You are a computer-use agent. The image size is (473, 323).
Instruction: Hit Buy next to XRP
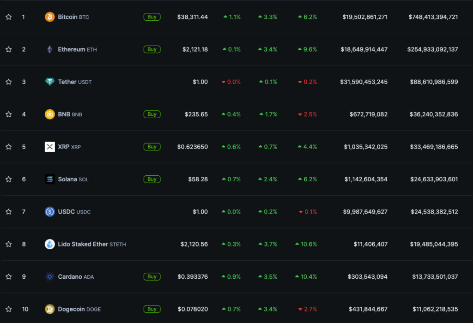coord(152,147)
